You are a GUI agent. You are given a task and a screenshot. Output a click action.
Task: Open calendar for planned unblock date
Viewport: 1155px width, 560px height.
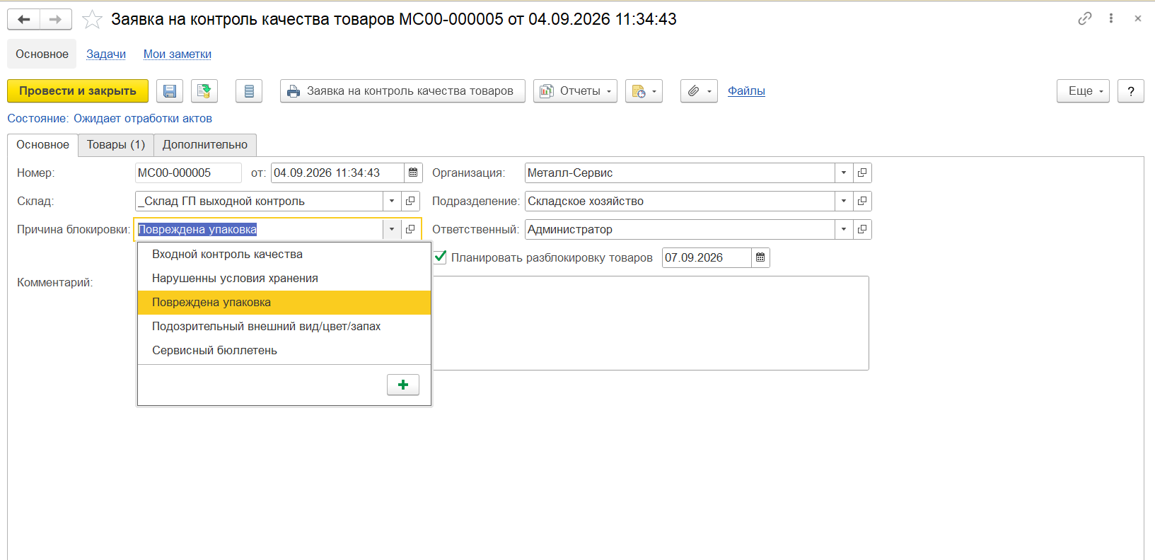click(760, 257)
